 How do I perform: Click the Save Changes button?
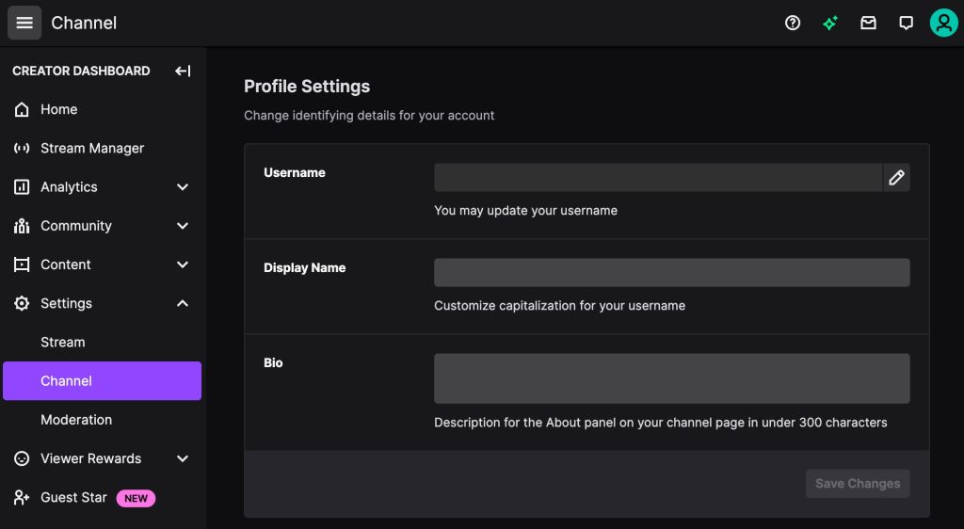coord(858,484)
